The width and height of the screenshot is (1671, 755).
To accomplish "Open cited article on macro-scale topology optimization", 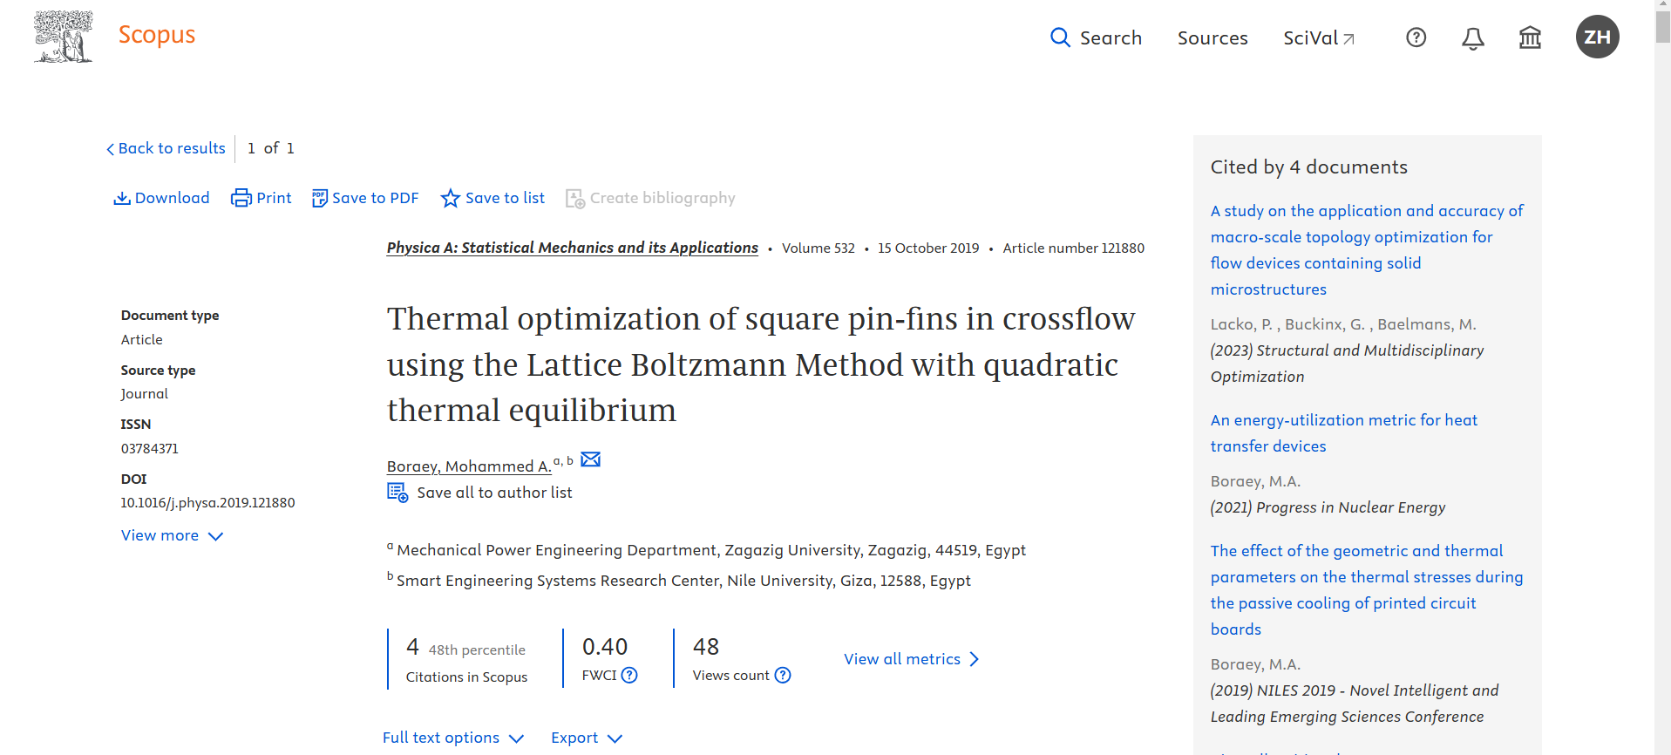I will [x=1367, y=250].
